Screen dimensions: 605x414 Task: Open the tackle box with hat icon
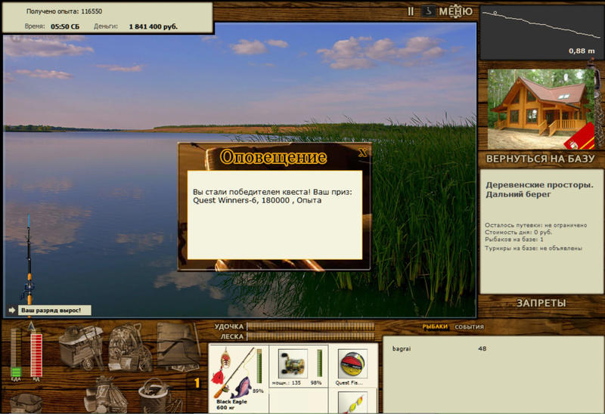click(82, 348)
